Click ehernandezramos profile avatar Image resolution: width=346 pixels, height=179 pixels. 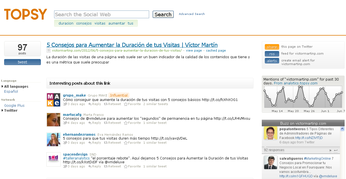click(54, 140)
